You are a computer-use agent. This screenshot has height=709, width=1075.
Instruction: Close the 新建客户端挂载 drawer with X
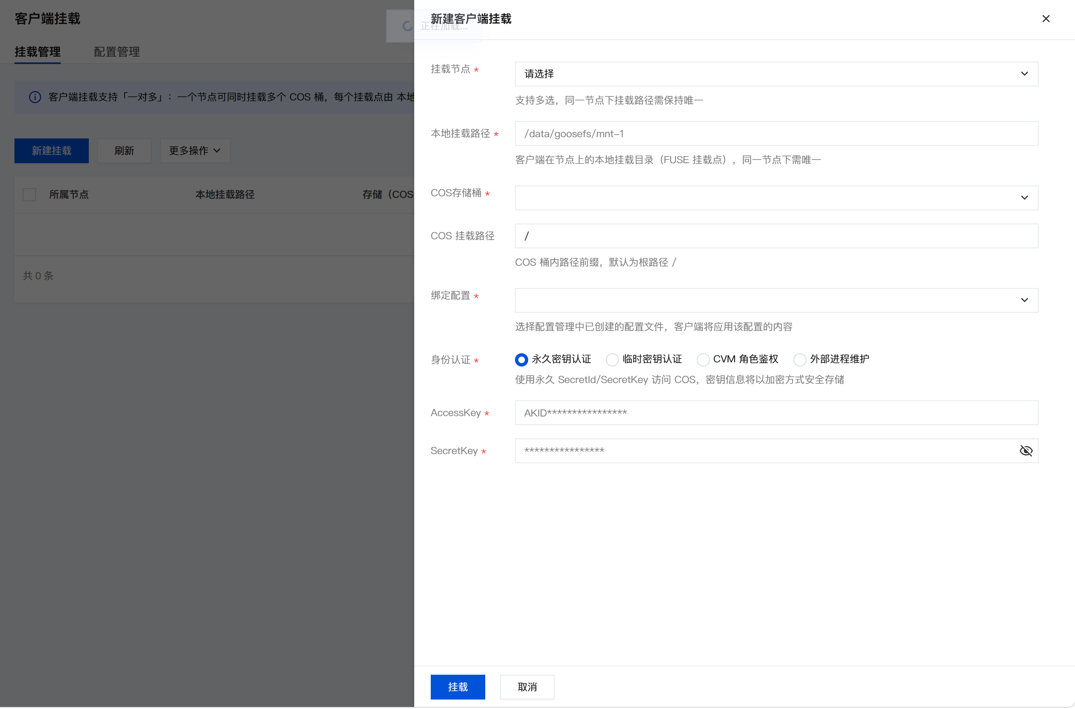click(1046, 19)
